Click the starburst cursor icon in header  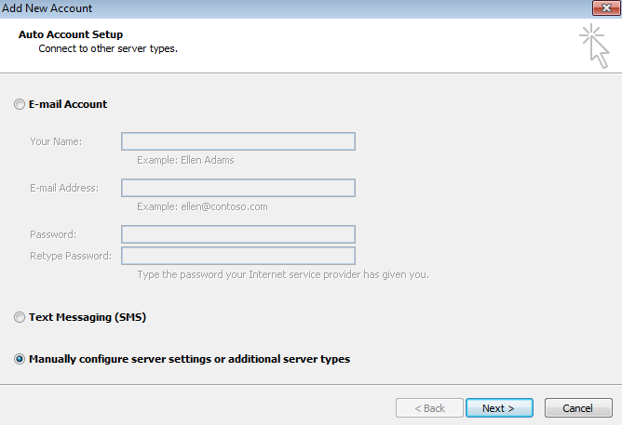593,46
